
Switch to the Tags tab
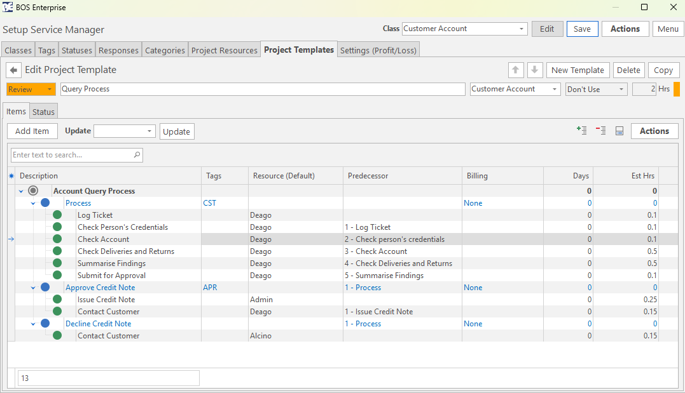point(46,50)
